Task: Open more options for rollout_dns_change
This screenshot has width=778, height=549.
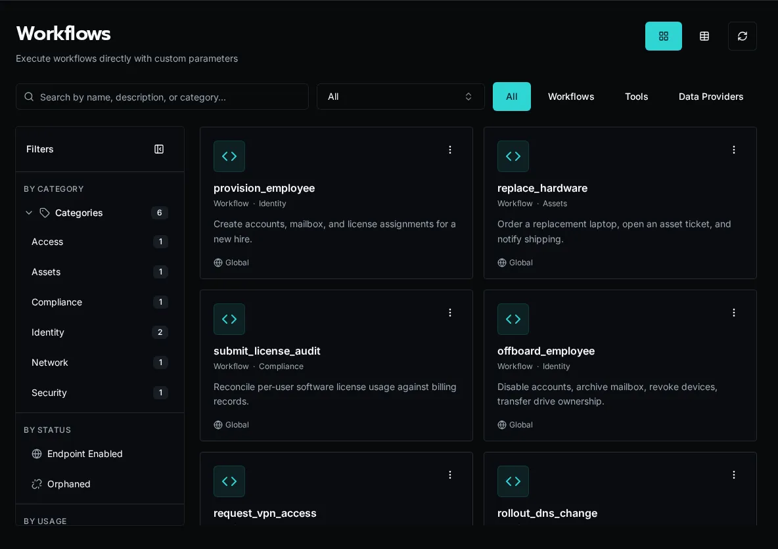Action: 734,475
